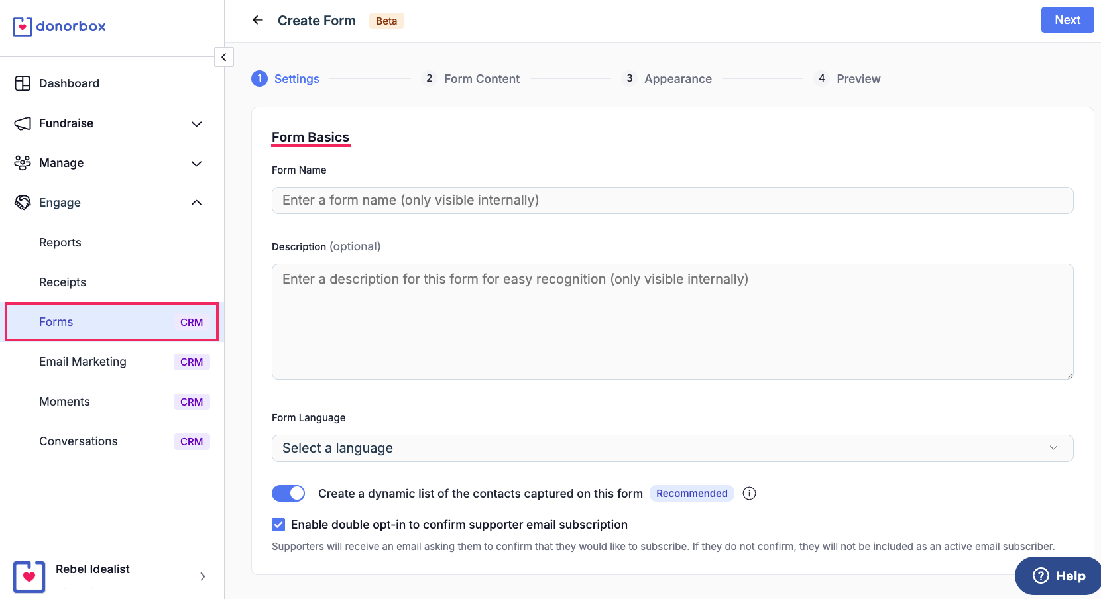Click the Recommended badge
The width and height of the screenshot is (1101, 599).
(x=691, y=494)
